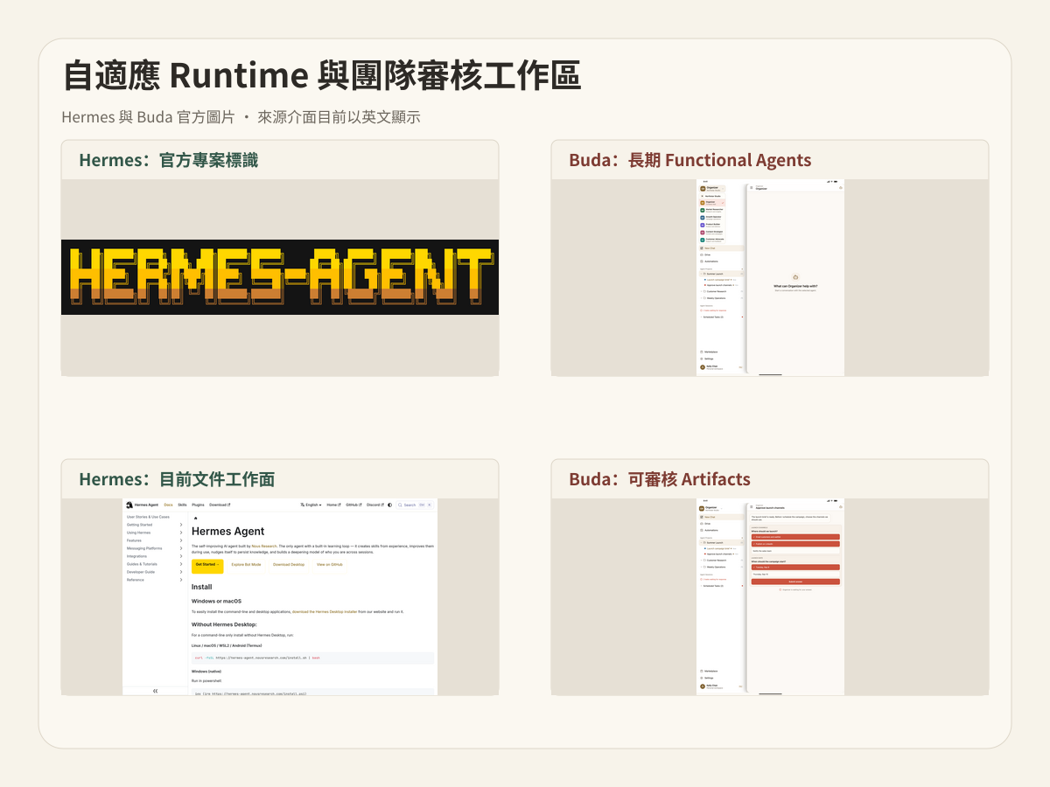Viewport: 1050px width, 787px height.
Task: Collapse the Hermes docs sidebar
Action: click(155, 691)
